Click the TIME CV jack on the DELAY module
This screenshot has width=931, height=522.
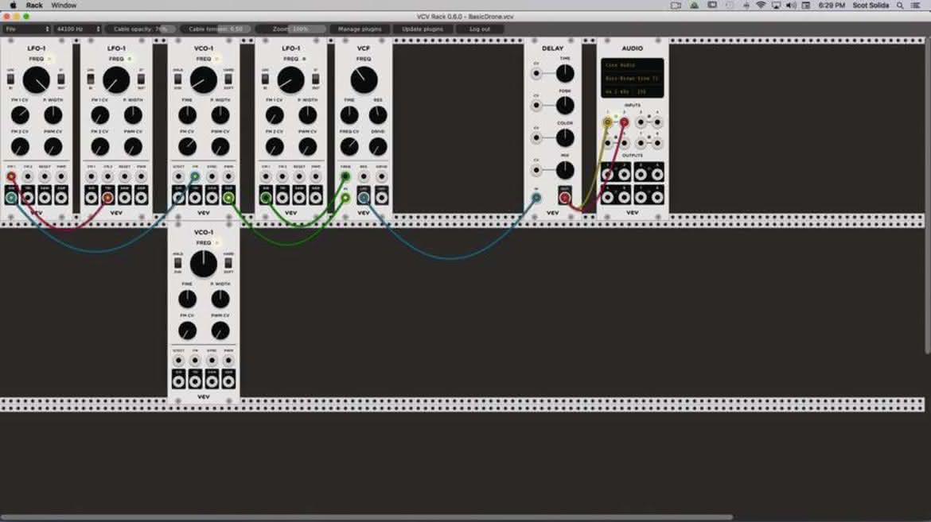pyautogui.click(x=536, y=74)
